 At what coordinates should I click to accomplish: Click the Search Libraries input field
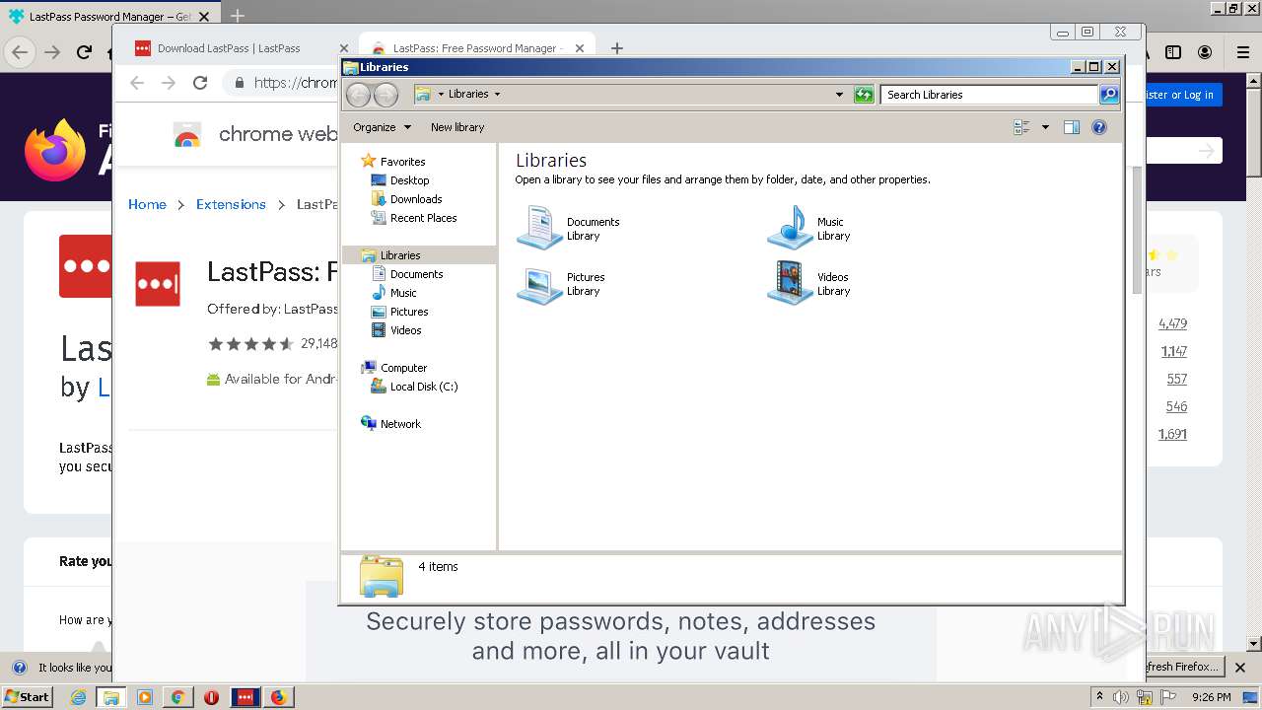(989, 95)
